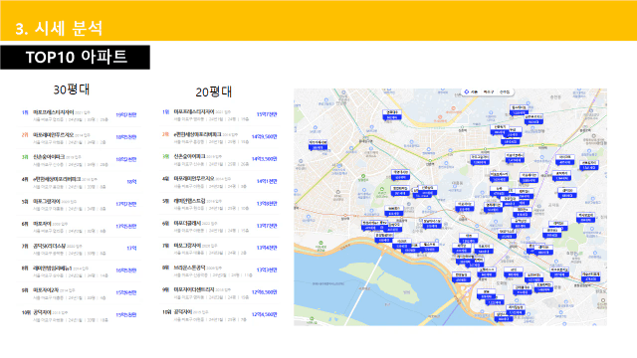Click the slide title 3. 시세 분석

pyautogui.click(x=59, y=28)
